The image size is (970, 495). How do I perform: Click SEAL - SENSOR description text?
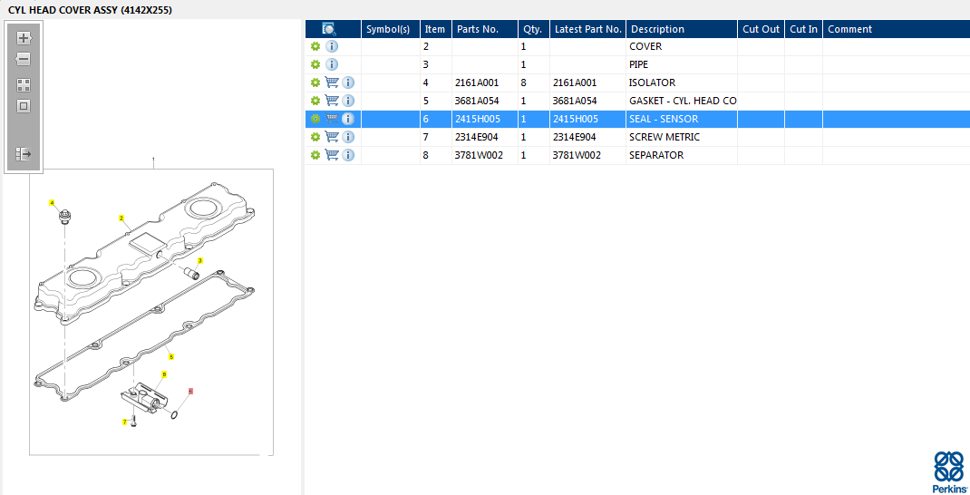664,119
